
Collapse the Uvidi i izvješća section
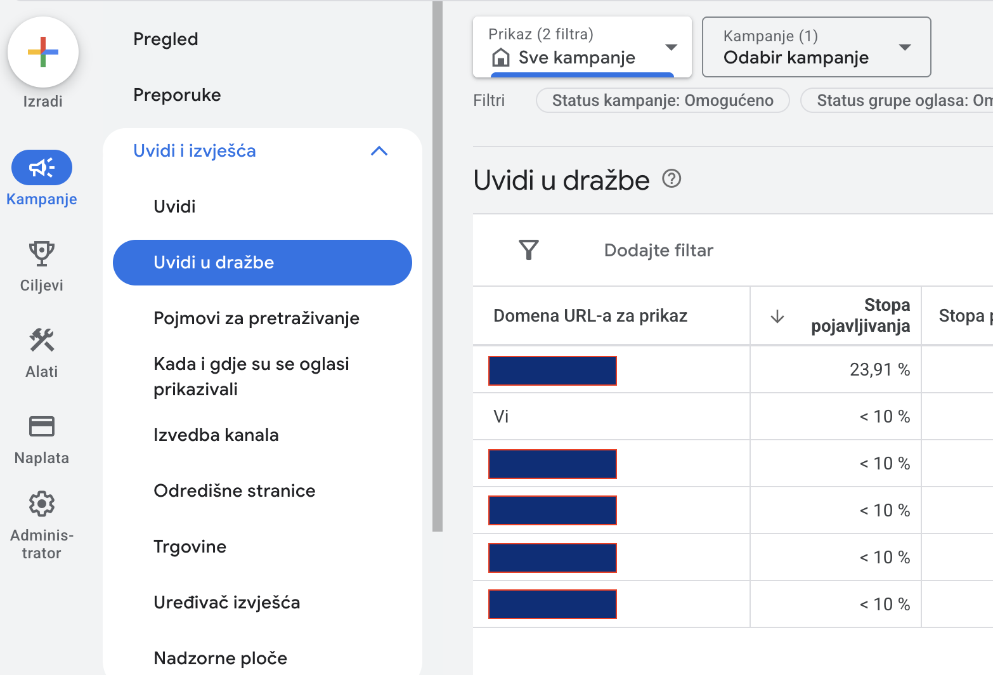379,151
